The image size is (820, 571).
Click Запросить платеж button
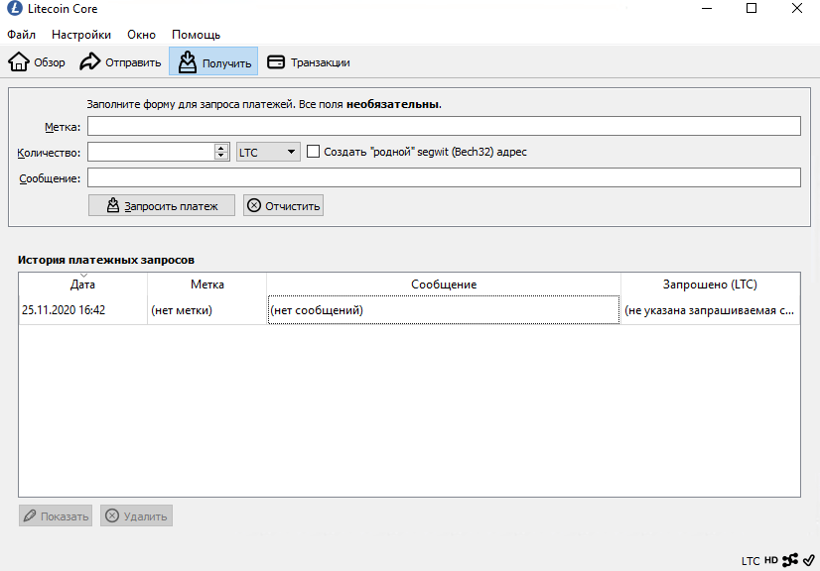pos(161,205)
